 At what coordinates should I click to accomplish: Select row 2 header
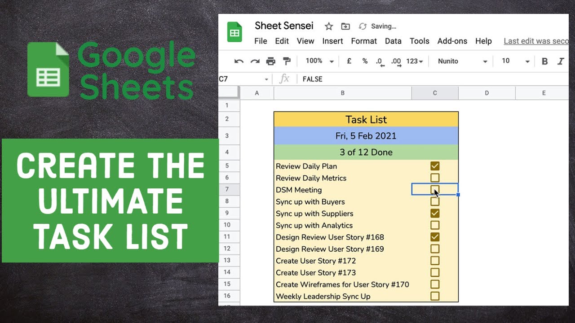coord(229,119)
